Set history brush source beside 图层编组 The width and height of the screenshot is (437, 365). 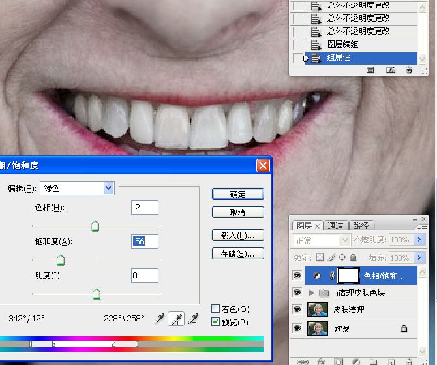298,44
